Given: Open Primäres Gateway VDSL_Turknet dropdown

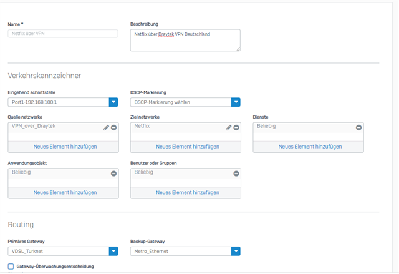Looking at the screenshot, I should 113,252.
